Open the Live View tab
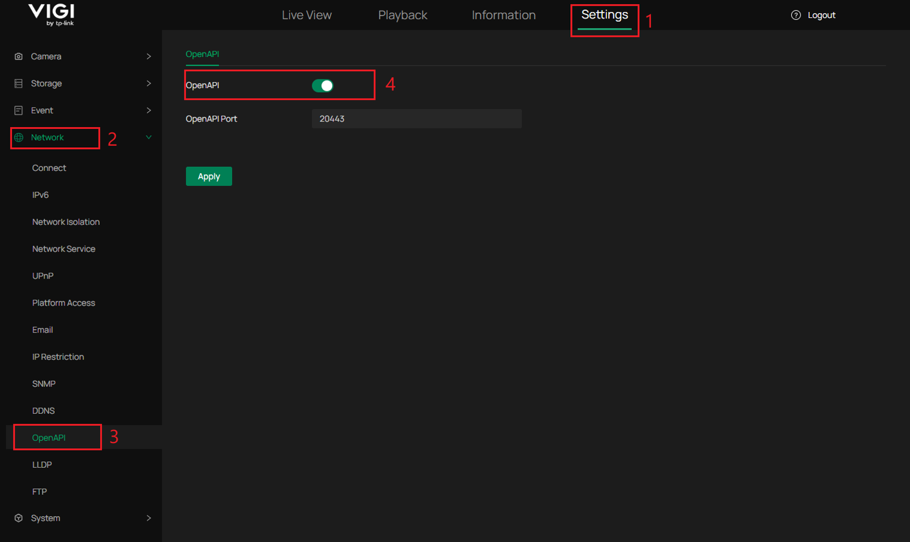910x542 pixels. point(306,15)
